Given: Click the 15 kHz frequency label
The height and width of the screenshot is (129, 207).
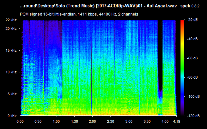Looking at the screenshot, I should [x=11, y=51].
